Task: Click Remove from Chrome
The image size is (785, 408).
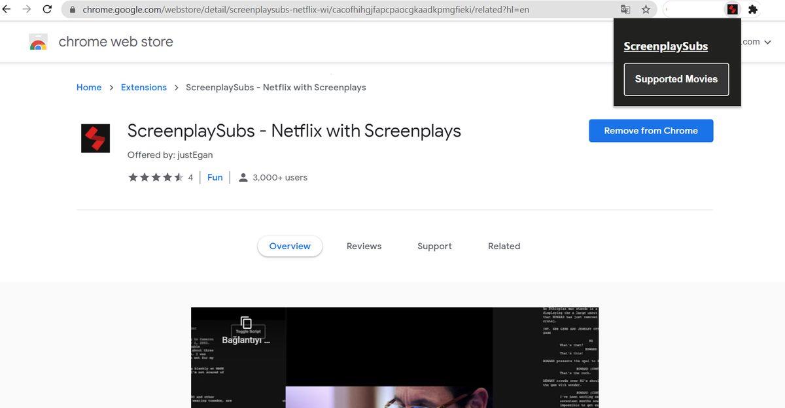Action: tap(650, 130)
